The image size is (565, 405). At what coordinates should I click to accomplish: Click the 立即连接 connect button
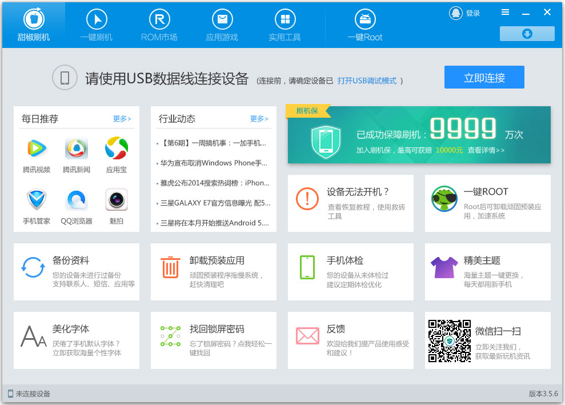484,77
